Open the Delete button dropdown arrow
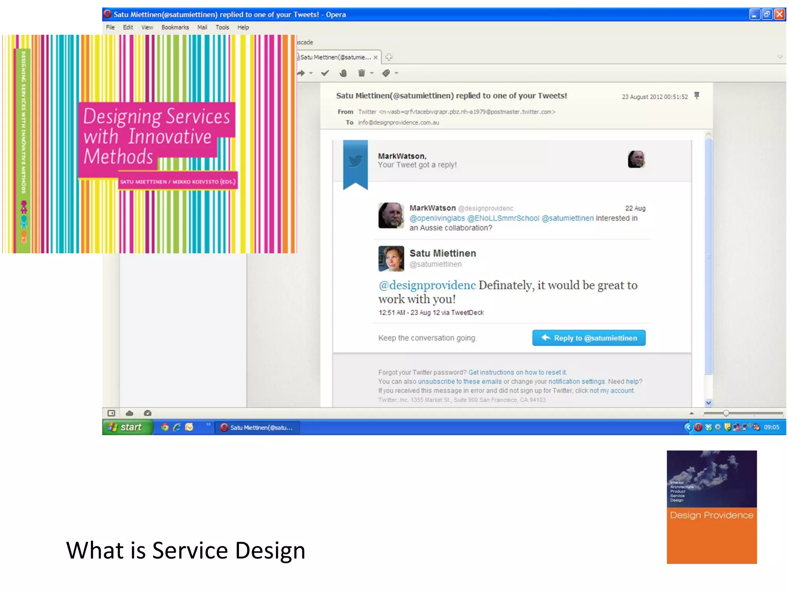Screen dimensions: 788x591 click(372, 73)
